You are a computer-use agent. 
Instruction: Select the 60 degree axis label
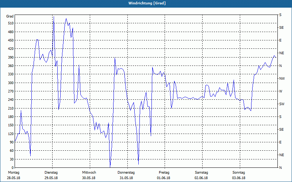[12, 151]
